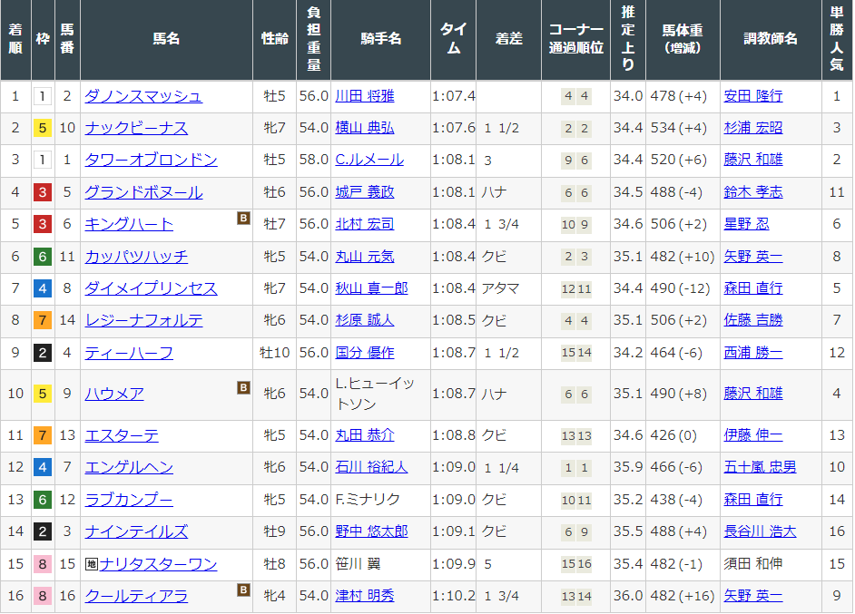Click horse name ナインテイルズ
This screenshot has height=614, width=855.
[136, 531]
